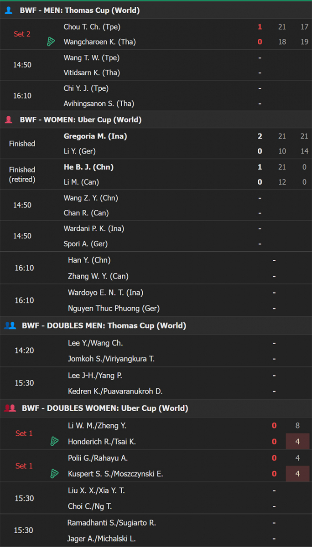Open retired match of He B. J.
The height and width of the screenshot is (547, 312).
coord(156,175)
